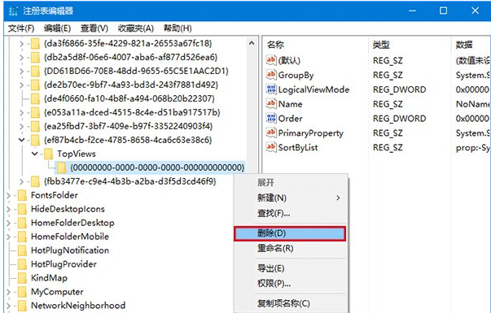Open the 编辑(E) menu

coord(57,28)
